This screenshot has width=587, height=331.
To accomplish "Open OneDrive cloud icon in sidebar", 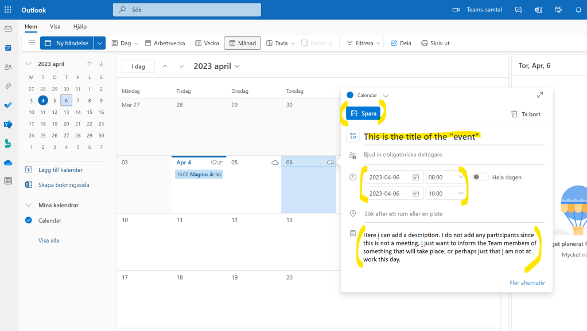I will click(8, 163).
